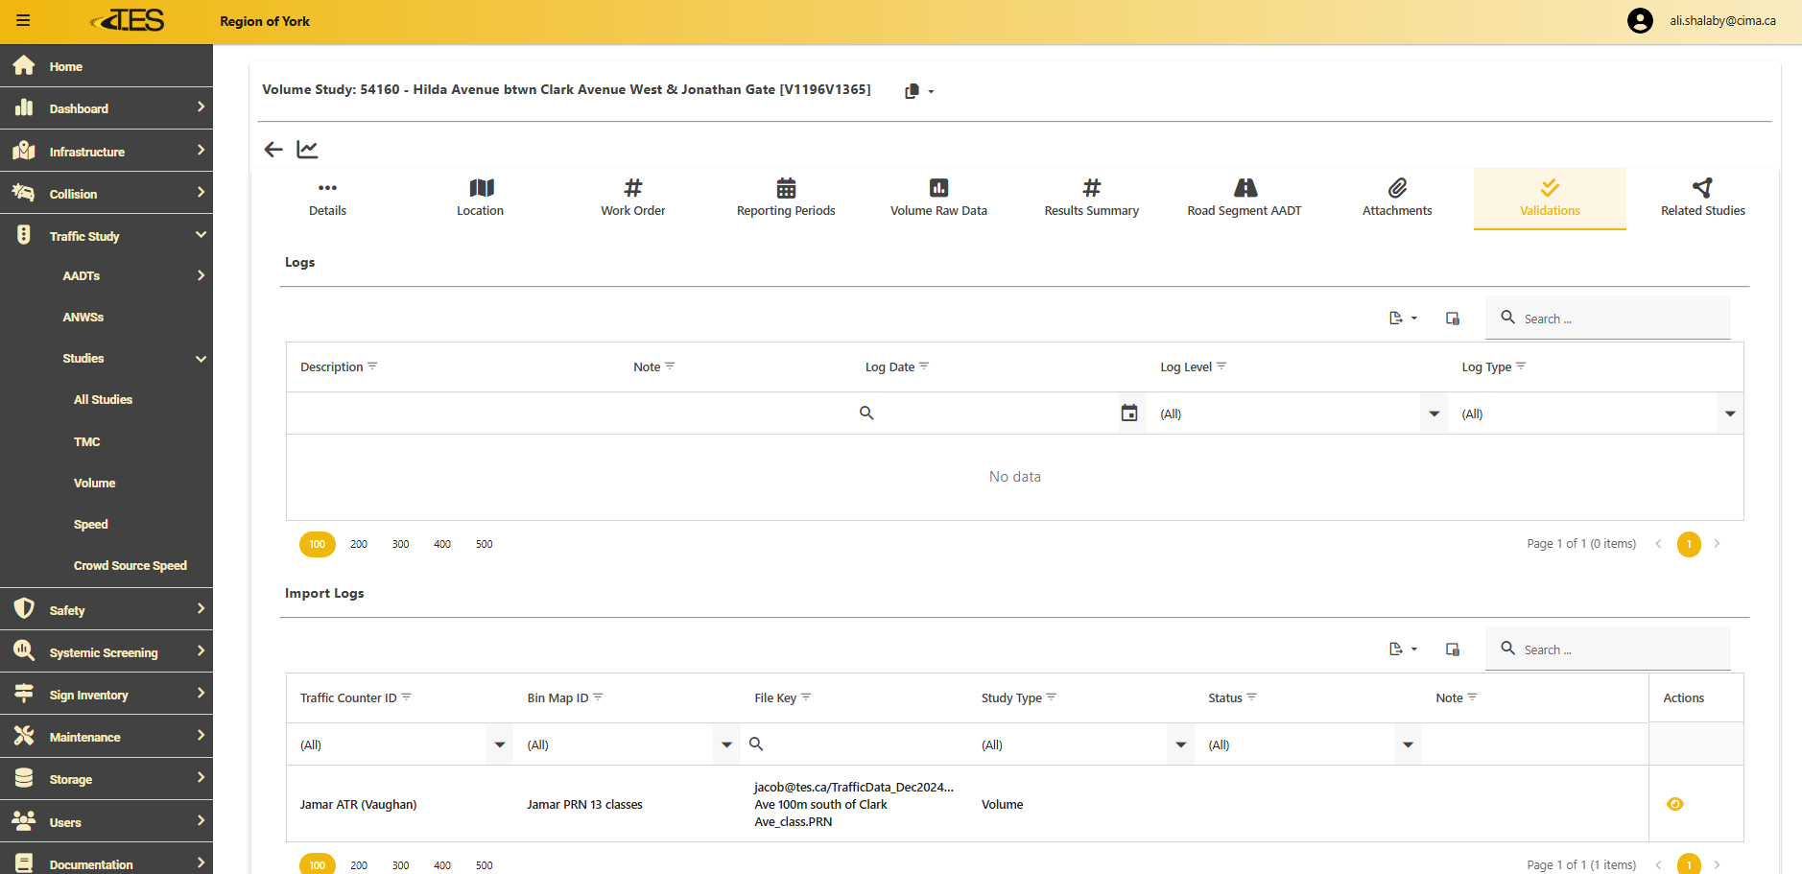Open column chooser in Import Logs

1453,650
